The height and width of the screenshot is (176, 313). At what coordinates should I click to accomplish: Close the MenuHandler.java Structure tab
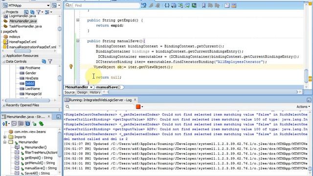pyautogui.click(x=49, y=116)
